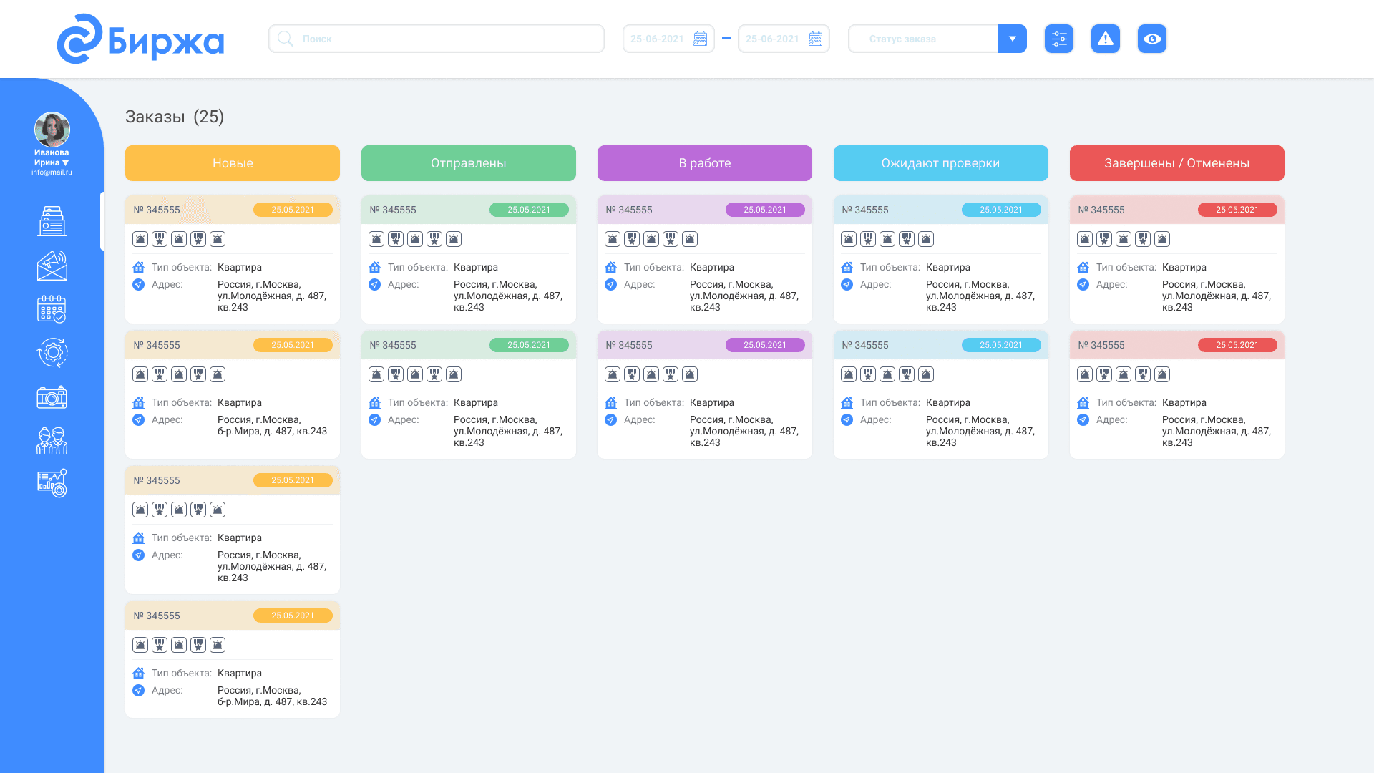1374x773 pixels.
Task: Select the Ожидают проверки column header
Action: (941, 163)
